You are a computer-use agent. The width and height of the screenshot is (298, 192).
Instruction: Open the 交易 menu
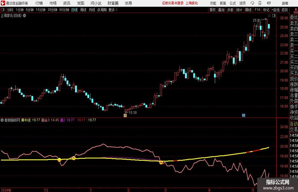[128, 3]
